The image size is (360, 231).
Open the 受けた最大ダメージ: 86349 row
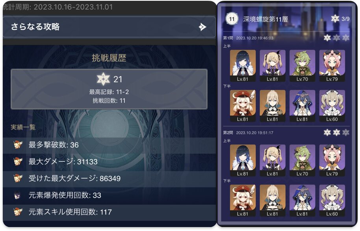click(x=109, y=178)
